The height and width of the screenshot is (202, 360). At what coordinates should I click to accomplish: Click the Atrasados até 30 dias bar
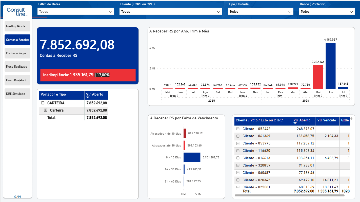184,145
